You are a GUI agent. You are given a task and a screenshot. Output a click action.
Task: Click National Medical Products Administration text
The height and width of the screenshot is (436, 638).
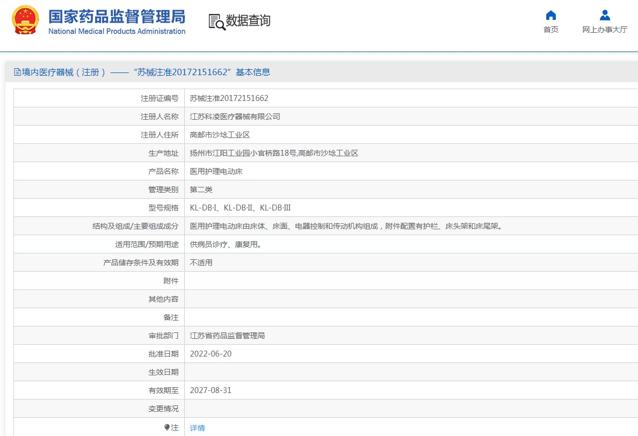click(117, 31)
